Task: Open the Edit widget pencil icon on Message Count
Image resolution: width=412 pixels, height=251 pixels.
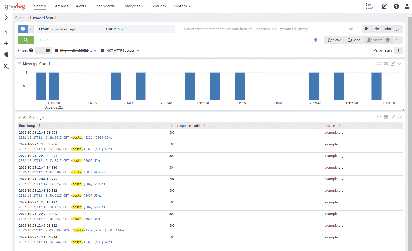Action: pos(393,64)
